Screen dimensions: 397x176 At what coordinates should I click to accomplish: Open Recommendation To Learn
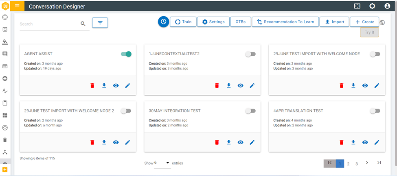285,22
